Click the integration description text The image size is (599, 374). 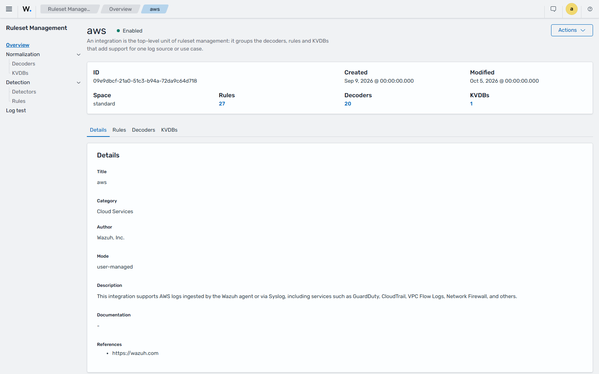coord(307,296)
